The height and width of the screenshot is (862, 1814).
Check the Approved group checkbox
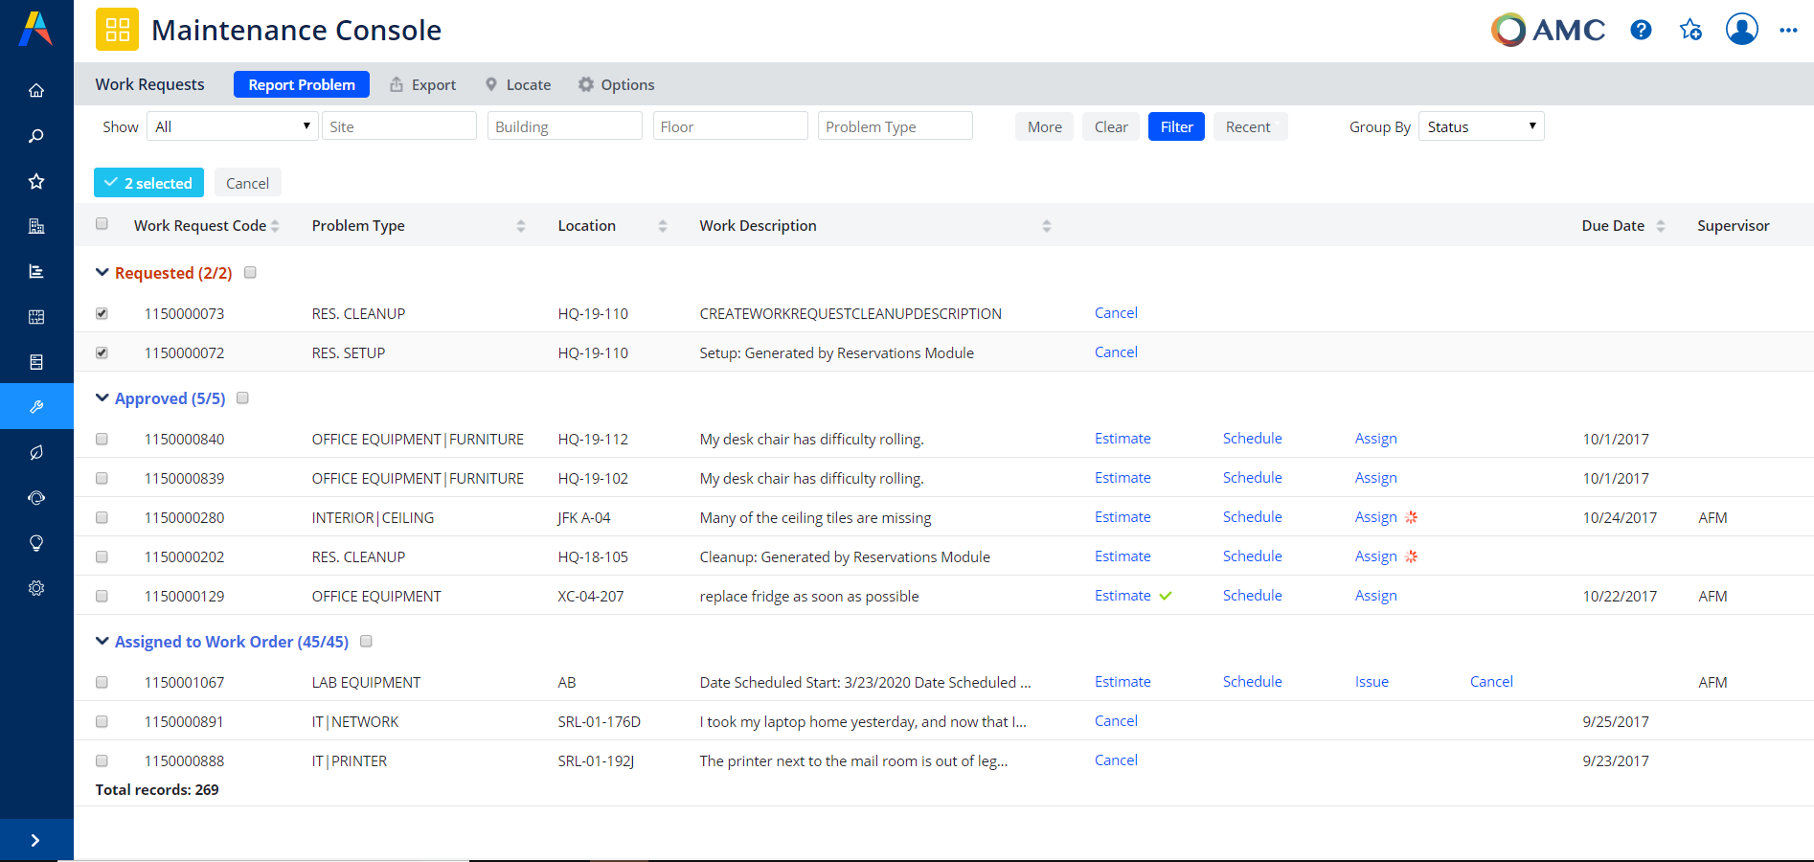[242, 398]
